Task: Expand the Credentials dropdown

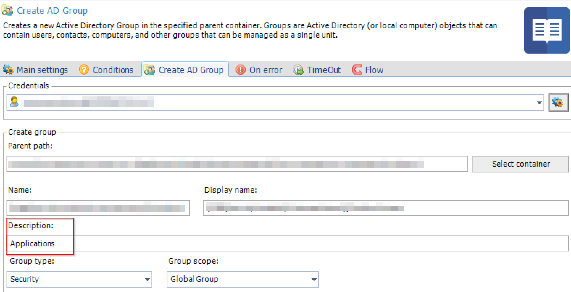Action: (x=539, y=103)
